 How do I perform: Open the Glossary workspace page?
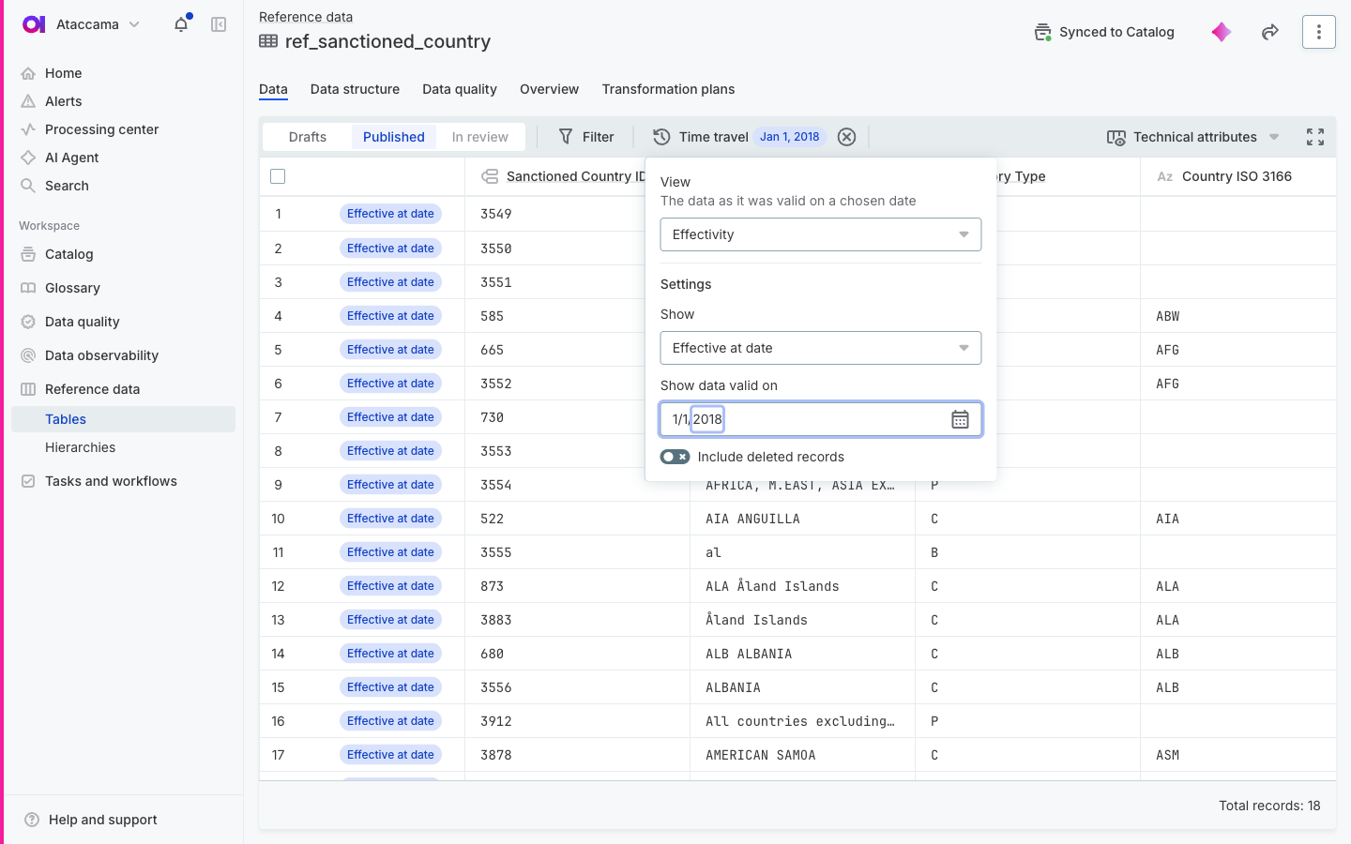tap(72, 288)
